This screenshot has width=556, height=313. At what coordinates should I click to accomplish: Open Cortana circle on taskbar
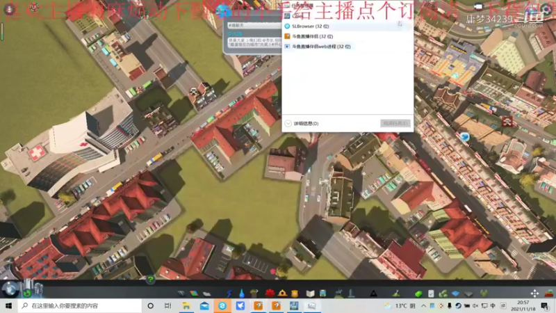[x=150, y=305]
